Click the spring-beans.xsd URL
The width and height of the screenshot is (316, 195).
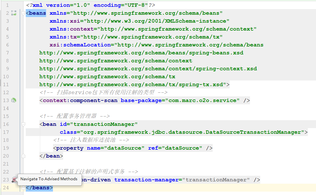click(141, 53)
